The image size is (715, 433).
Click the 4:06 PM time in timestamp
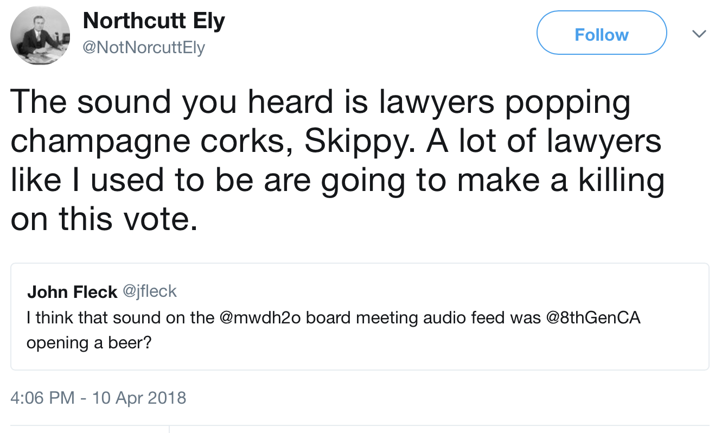[x=42, y=398]
